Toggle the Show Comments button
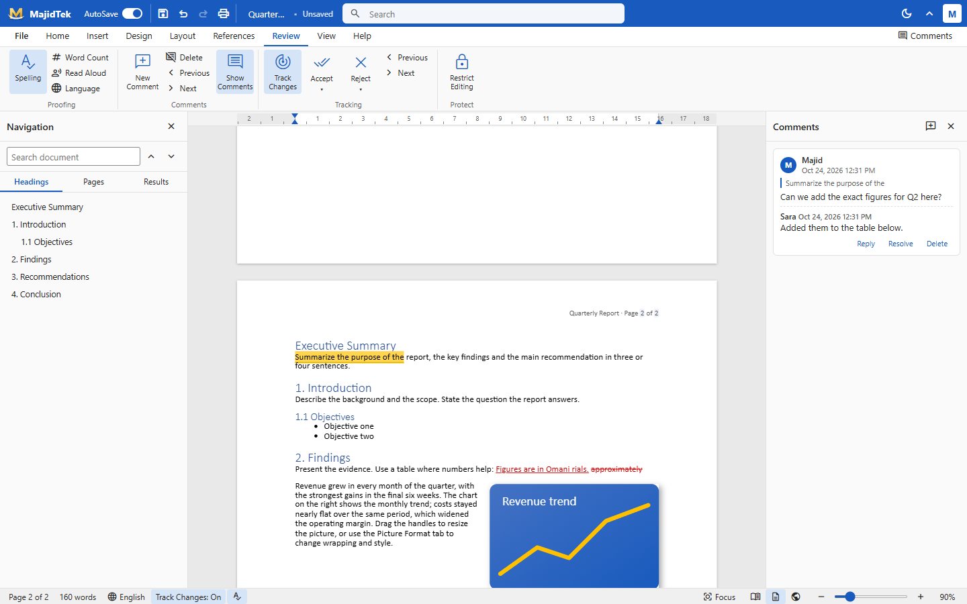The width and height of the screenshot is (967, 604). pyautogui.click(x=235, y=71)
